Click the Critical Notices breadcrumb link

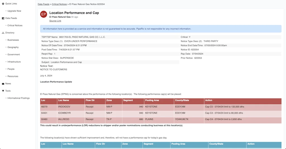click(x=59, y=4)
